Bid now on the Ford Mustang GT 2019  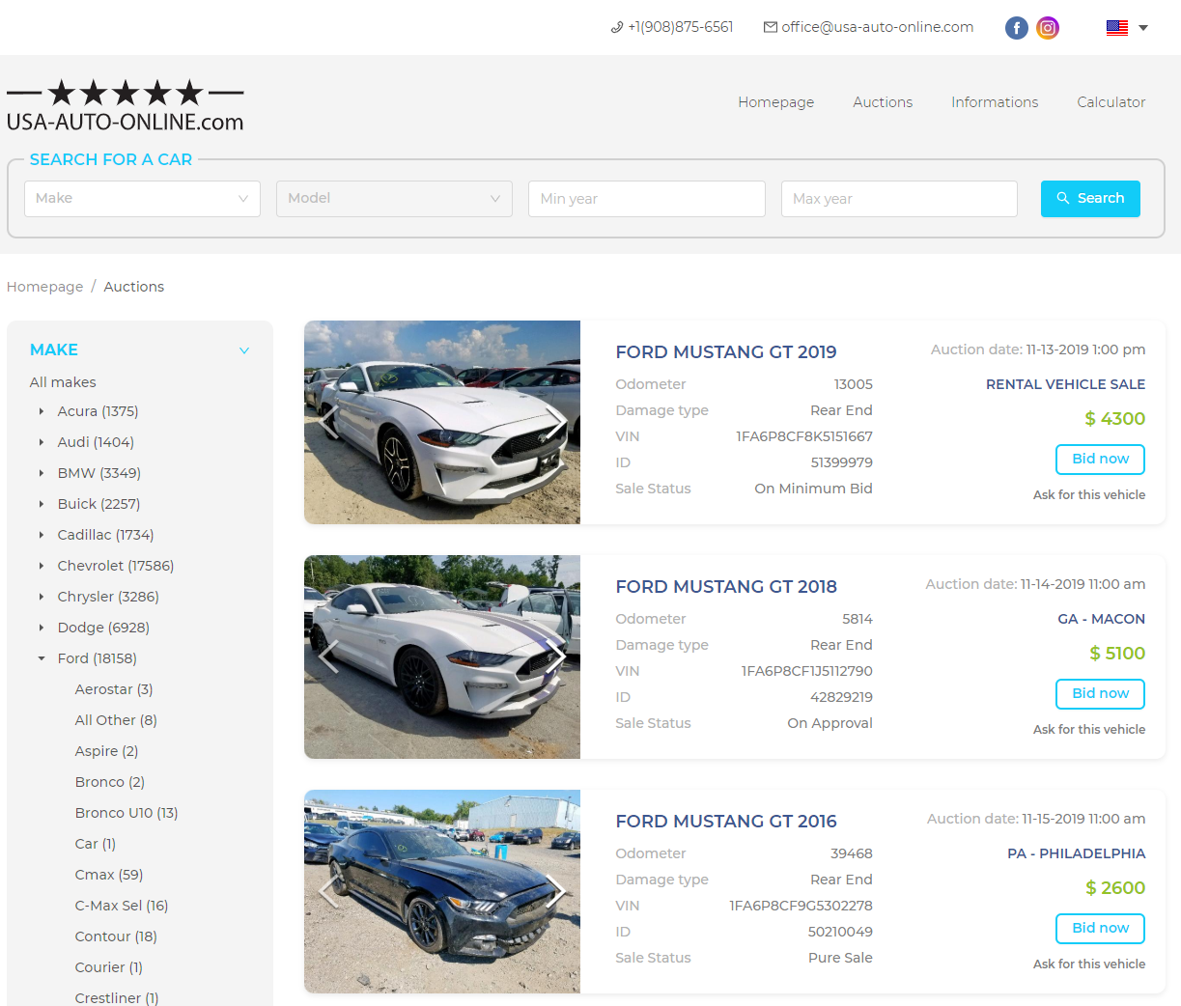1100,460
